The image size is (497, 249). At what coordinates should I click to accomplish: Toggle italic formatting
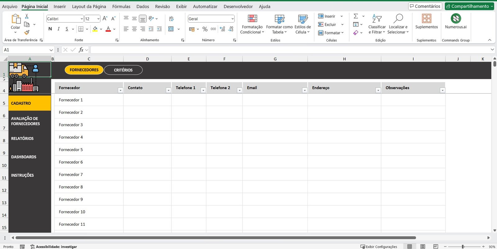tap(58, 29)
